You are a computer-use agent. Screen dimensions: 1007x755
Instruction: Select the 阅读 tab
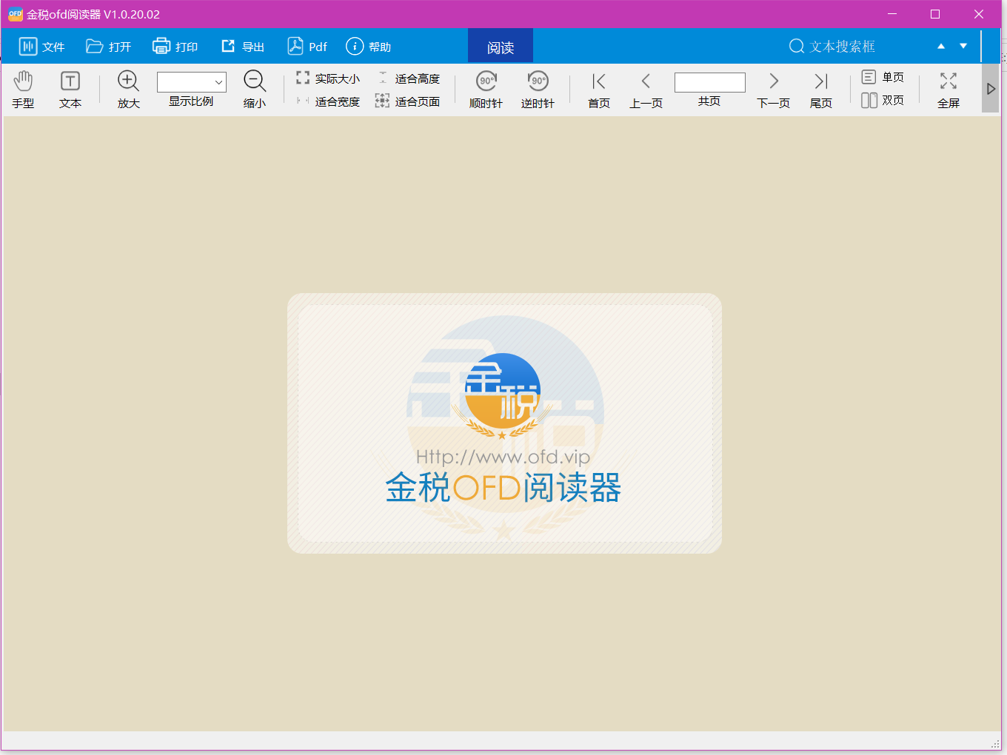pyautogui.click(x=500, y=45)
